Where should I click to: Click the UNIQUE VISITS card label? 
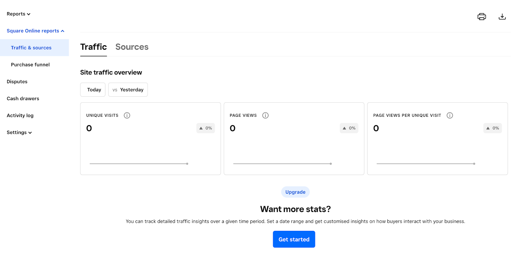(102, 115)
